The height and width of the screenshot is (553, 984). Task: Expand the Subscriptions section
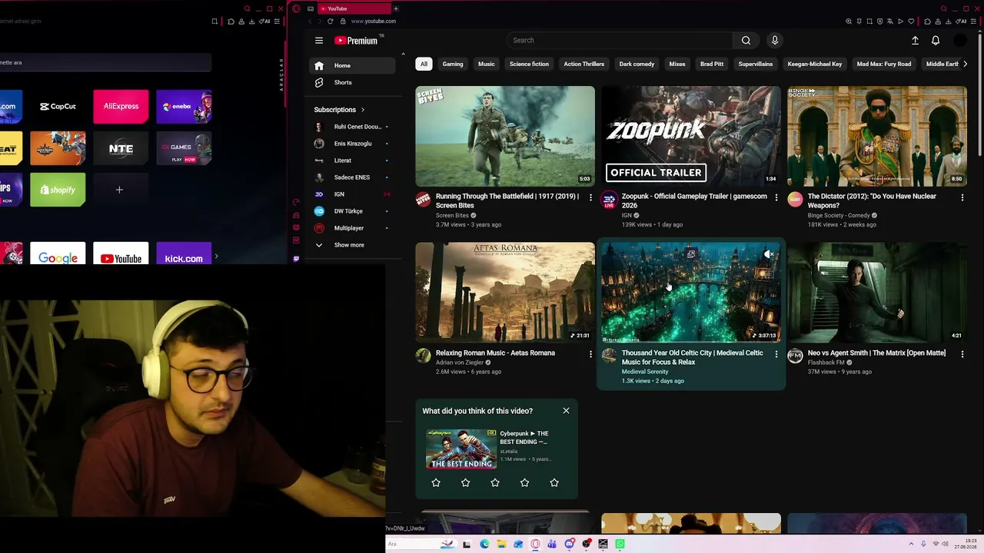(339, 110)
